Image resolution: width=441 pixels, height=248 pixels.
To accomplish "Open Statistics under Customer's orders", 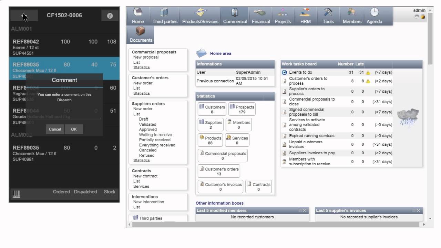I will pyautogui.click(x=142, y=93).
